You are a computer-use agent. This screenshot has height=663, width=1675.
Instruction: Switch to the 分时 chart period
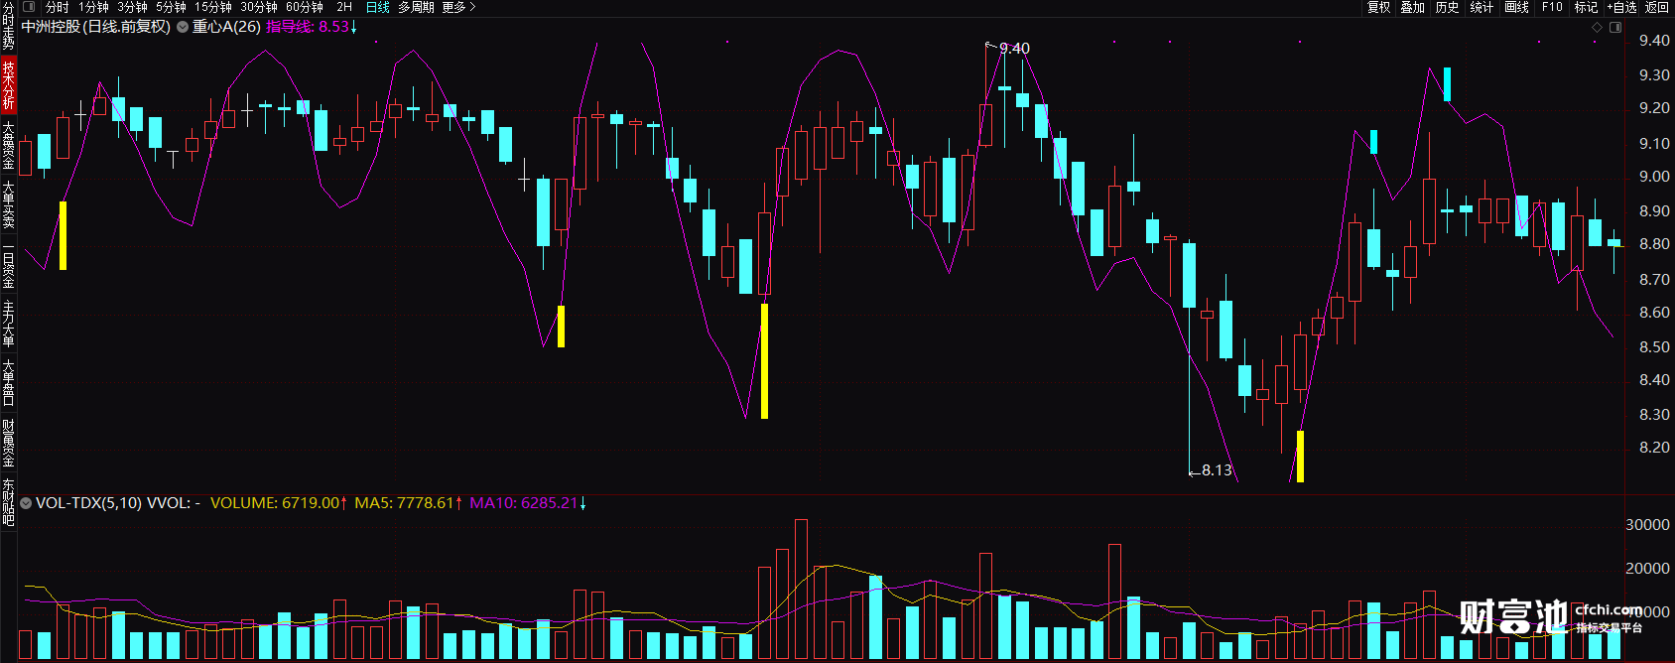pyautogui.click(x=58, y=7)
